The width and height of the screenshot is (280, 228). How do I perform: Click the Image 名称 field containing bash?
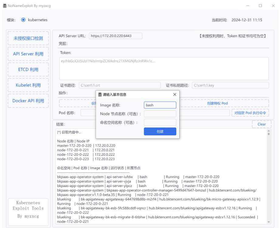click(x=160, y=105)
